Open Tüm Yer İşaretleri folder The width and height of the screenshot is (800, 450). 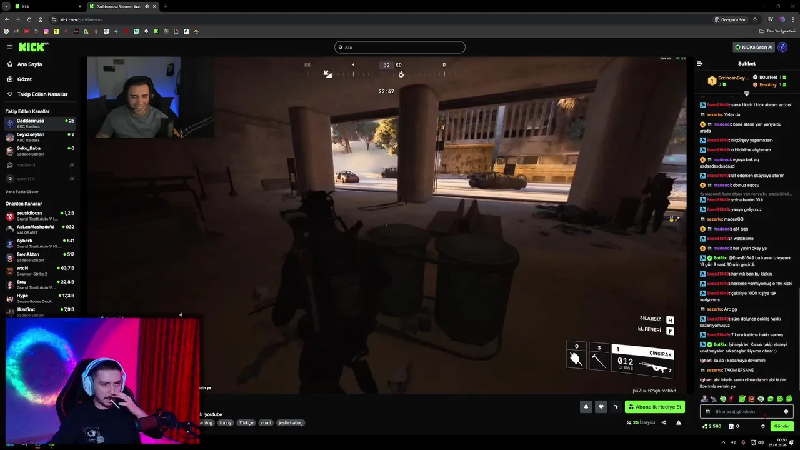tap(777, 31)
